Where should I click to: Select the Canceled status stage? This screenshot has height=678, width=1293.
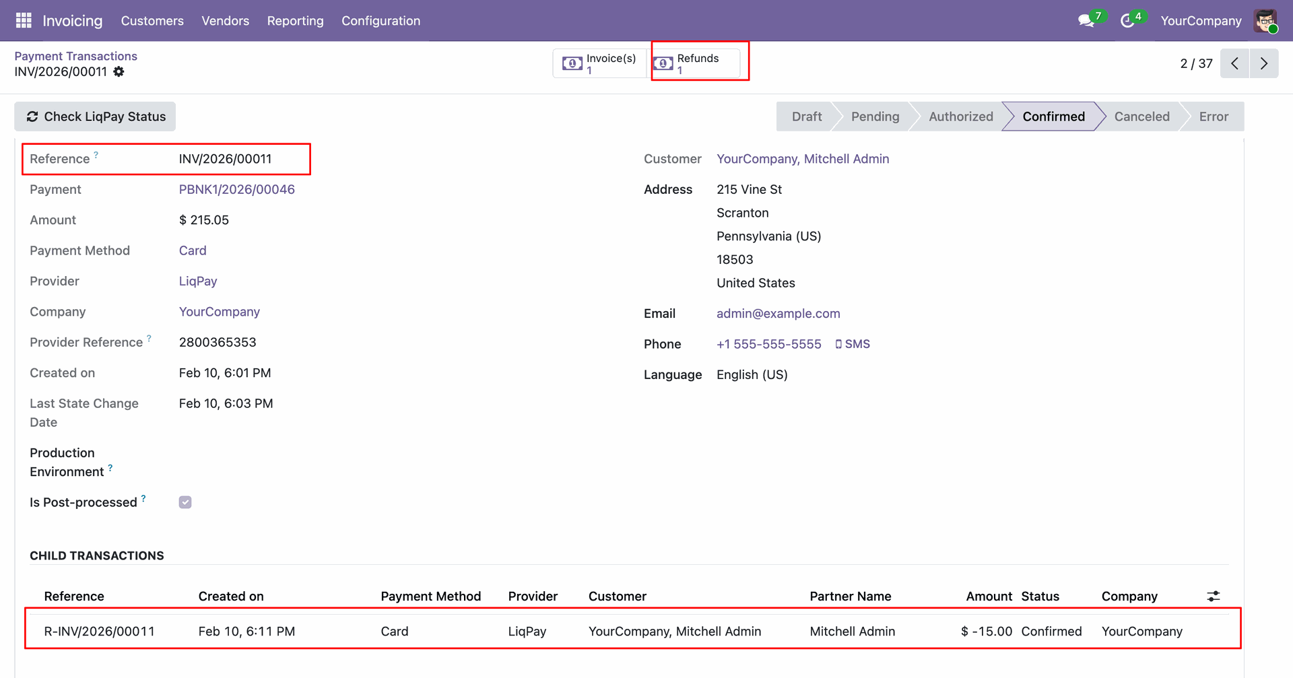1141,116
